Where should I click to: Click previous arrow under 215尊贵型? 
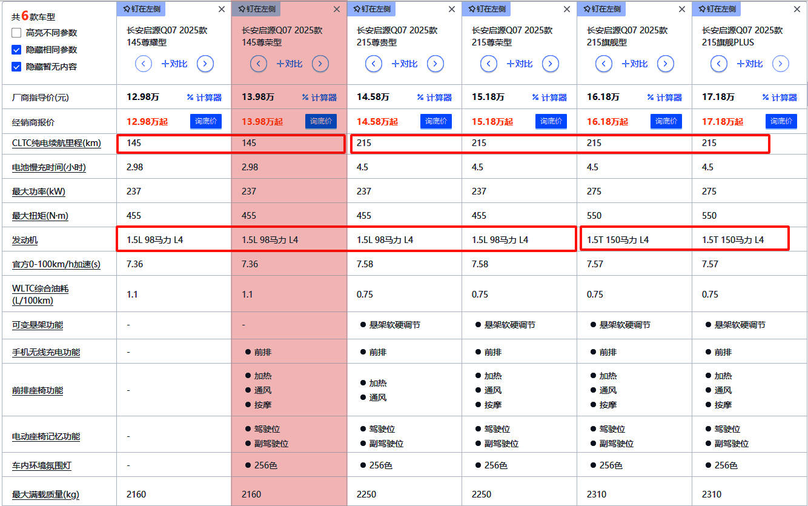click(374, 64)
